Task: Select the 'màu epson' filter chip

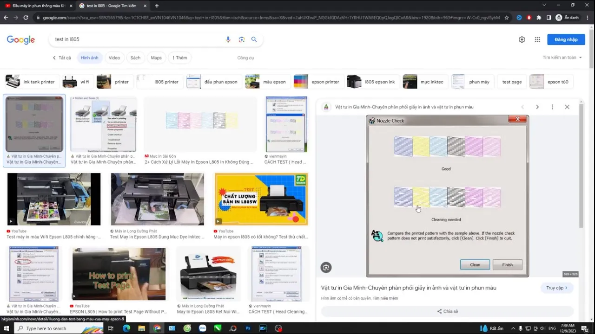Action: click(268, 82)
